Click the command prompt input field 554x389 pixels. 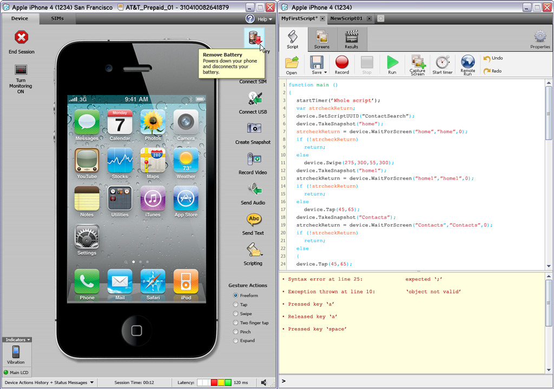point(415,381)
